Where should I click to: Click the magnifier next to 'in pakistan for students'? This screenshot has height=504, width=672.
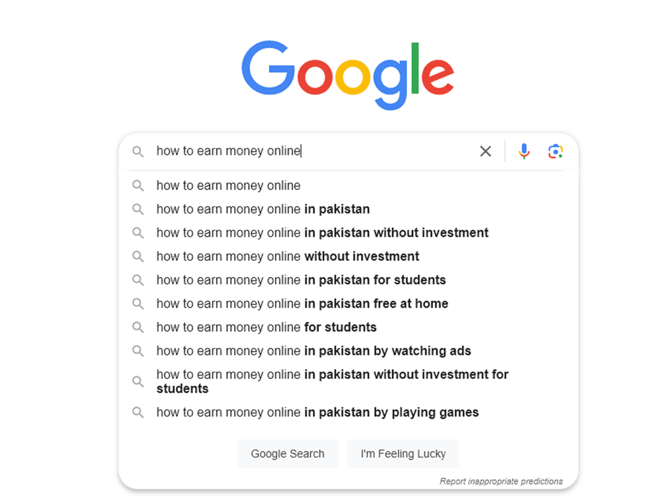138,280
